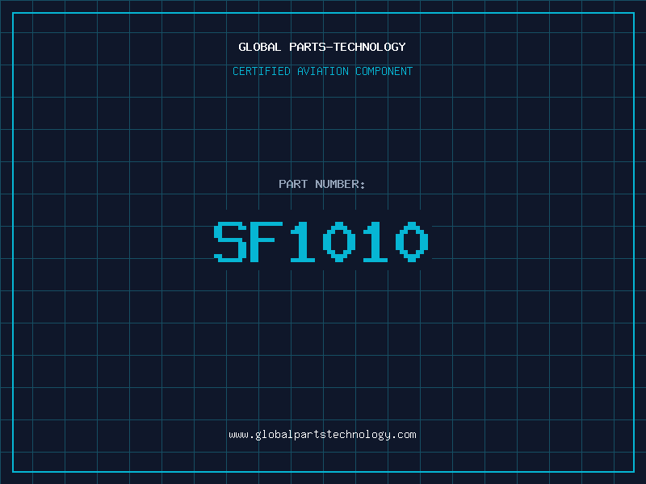The height and width of the screenshot is (484, 646).
Task: Click the word PARTS in the heading
Action: (308, 47)
